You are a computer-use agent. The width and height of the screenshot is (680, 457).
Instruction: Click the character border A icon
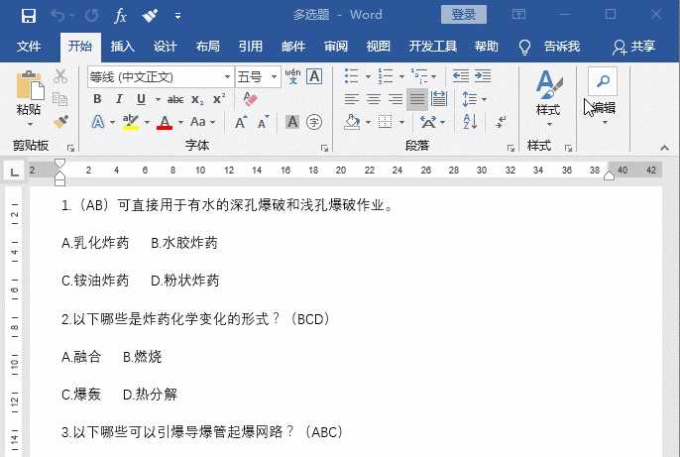tap(314, 76)
